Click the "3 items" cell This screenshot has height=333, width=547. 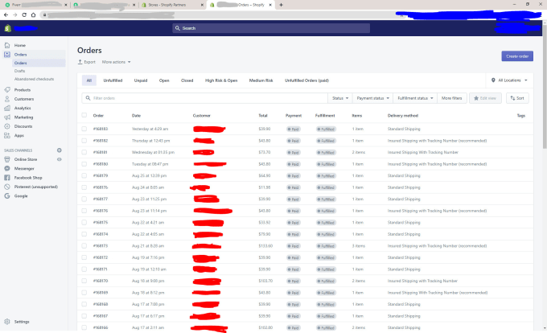358,246
